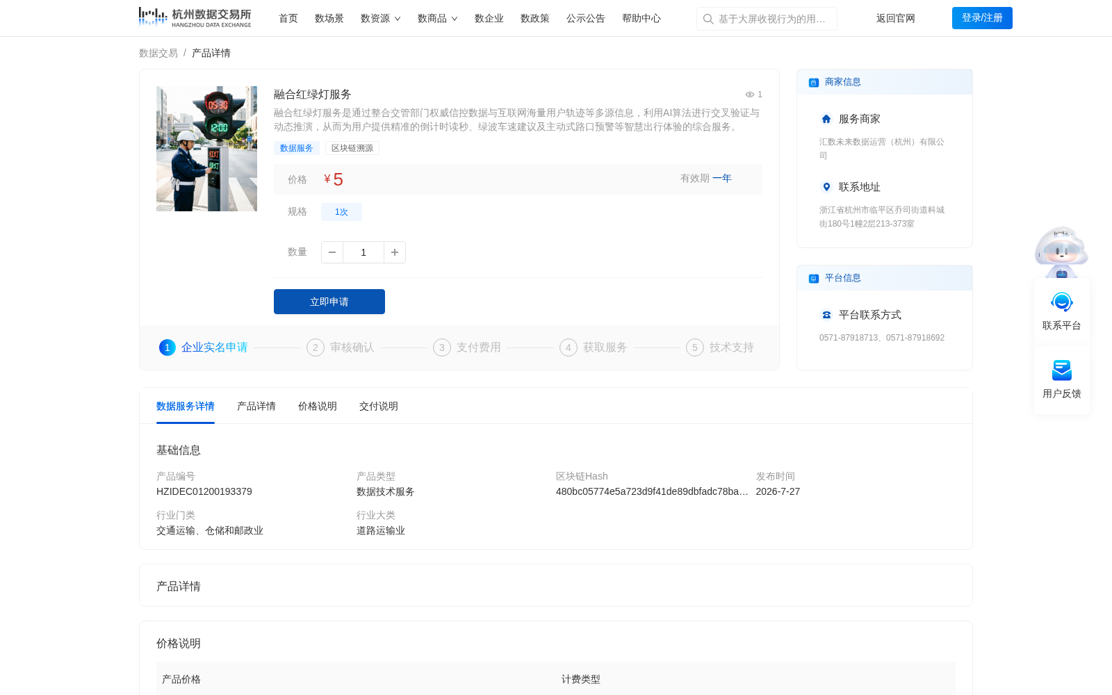Open 数政策 navigation item

535,19
